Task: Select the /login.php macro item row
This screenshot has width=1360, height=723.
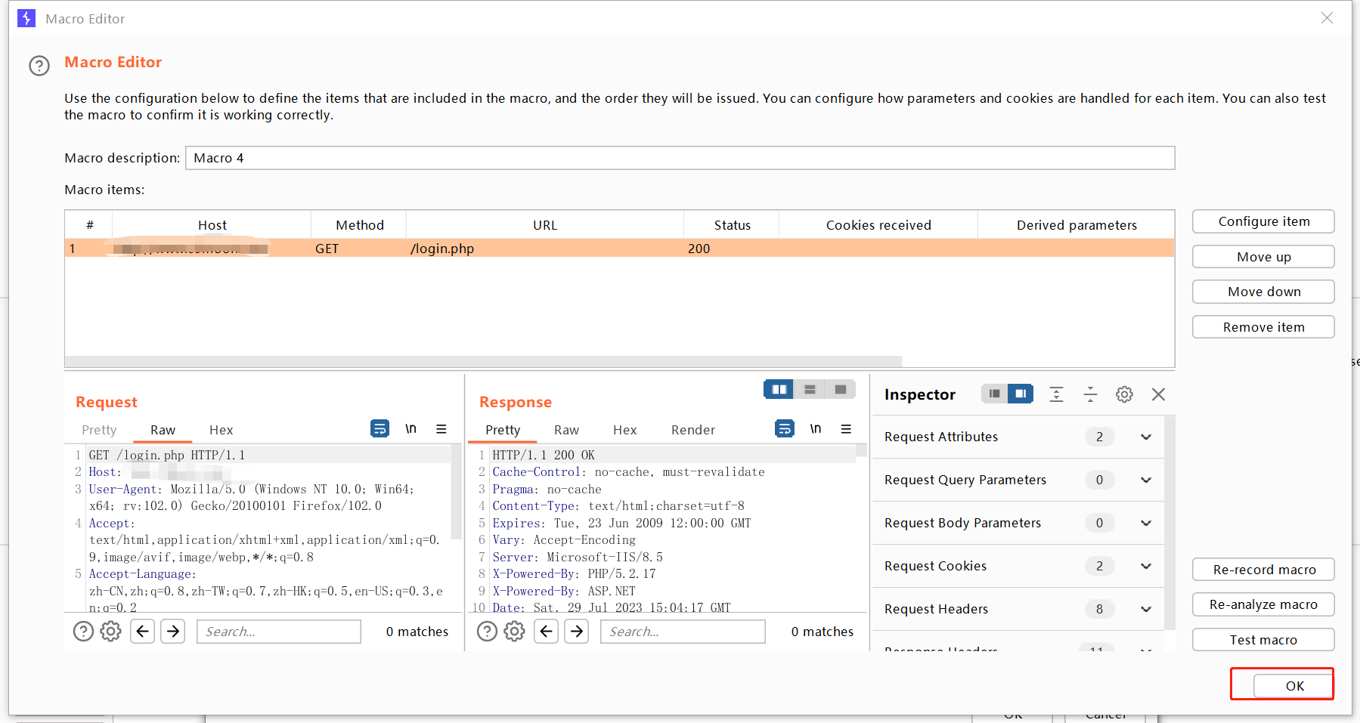Action: pos(619,249)
